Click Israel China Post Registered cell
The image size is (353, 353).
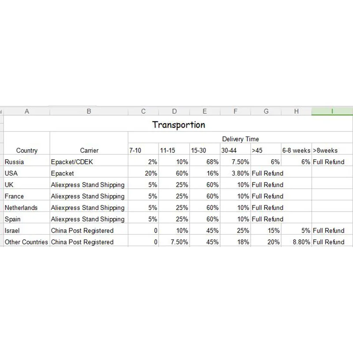point(89,230)
